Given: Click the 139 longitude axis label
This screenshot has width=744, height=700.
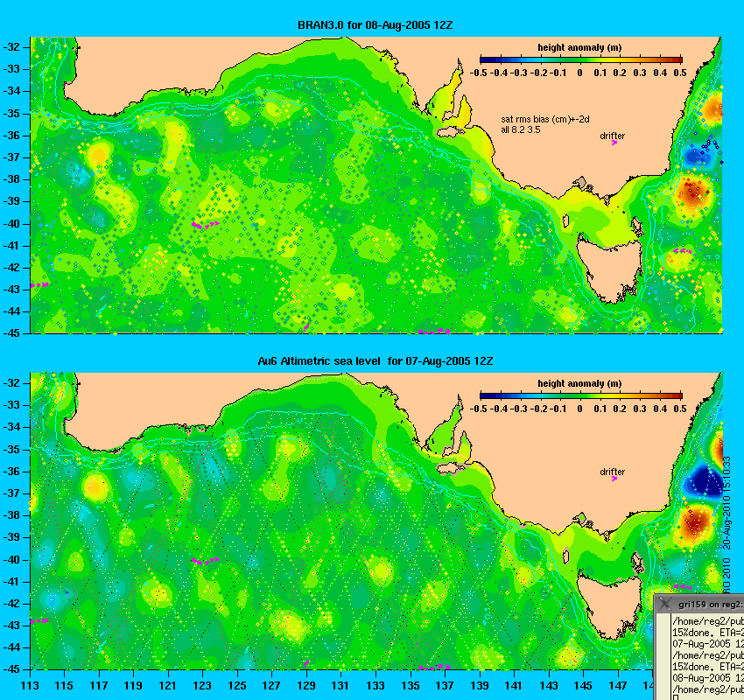Looking at the screenshot, I should pos(480,686).
